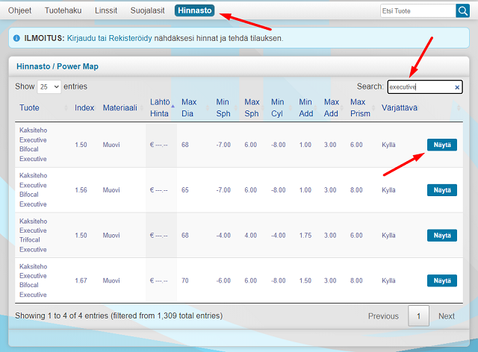Clear the search field with x icon
The image size is (478, 352).
pos(457,87)
